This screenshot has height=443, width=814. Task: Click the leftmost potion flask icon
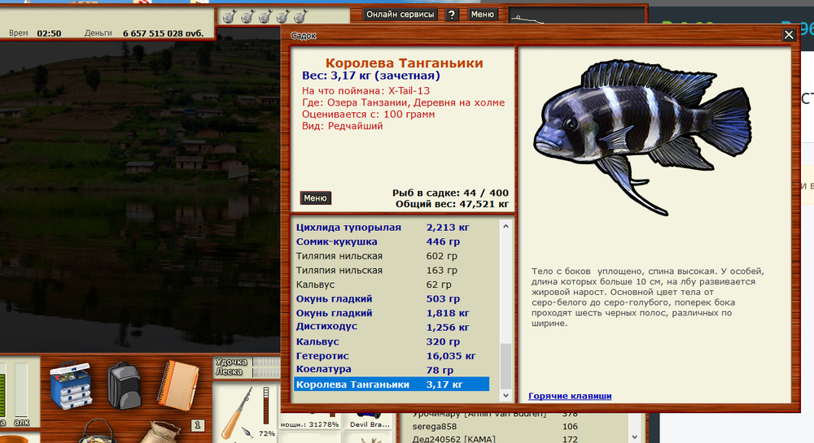coord(230,16)
